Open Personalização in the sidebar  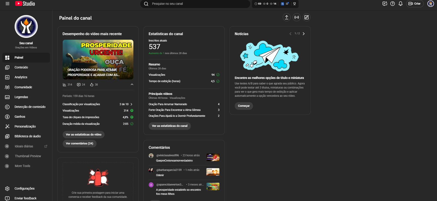(26, 126)
